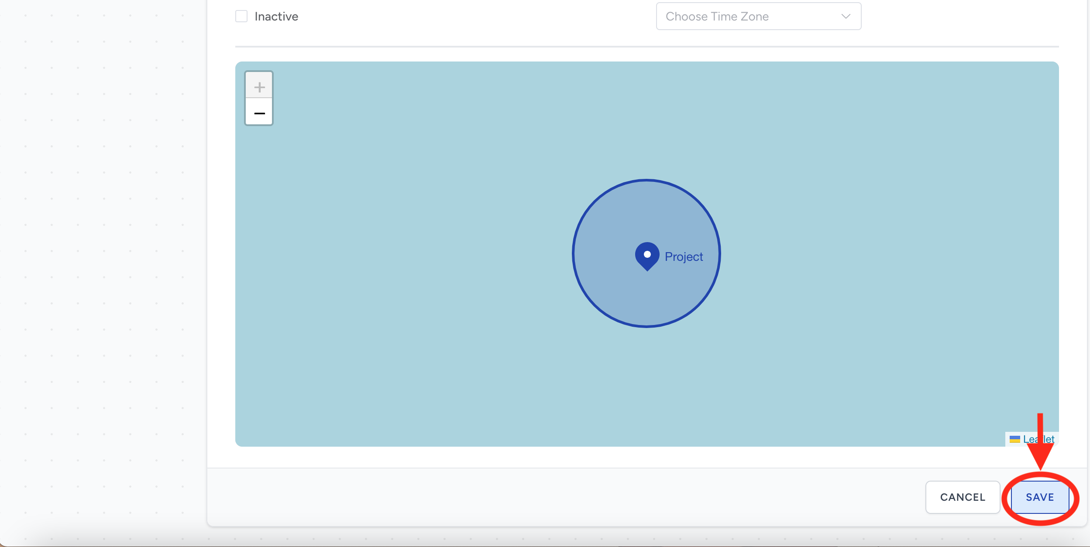Click the Inactive label text

[276, 17]
